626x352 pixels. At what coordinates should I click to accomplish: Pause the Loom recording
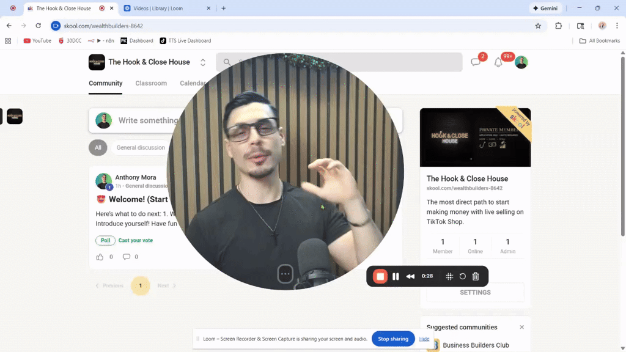pyautogui.click(x=396, y=276)
